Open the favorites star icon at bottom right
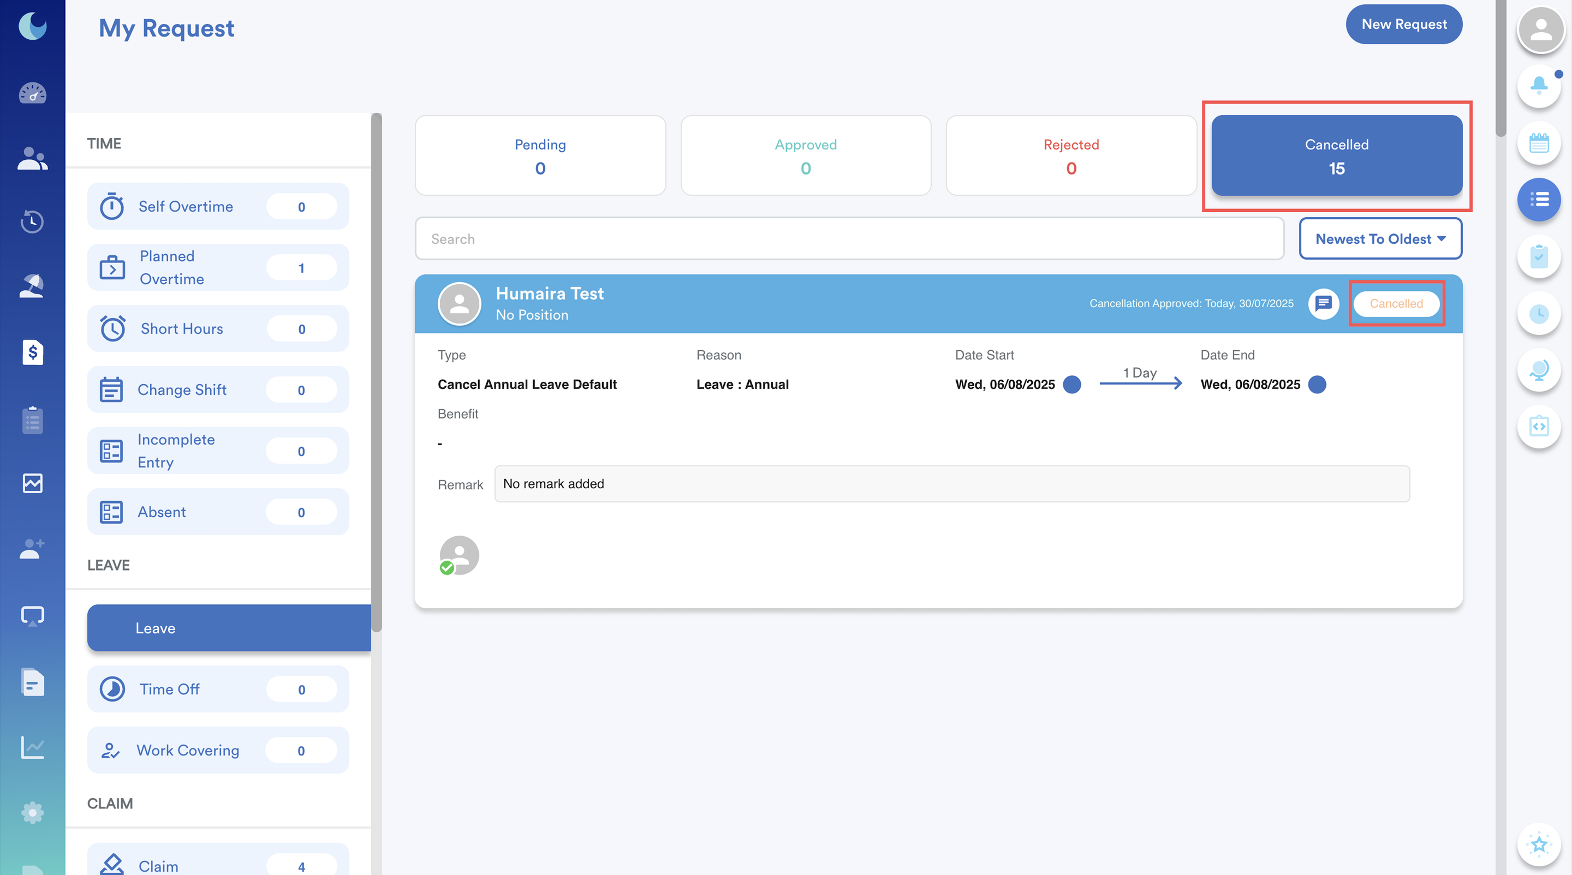The image size is (1572, 875). click(x=1539, y=844)
